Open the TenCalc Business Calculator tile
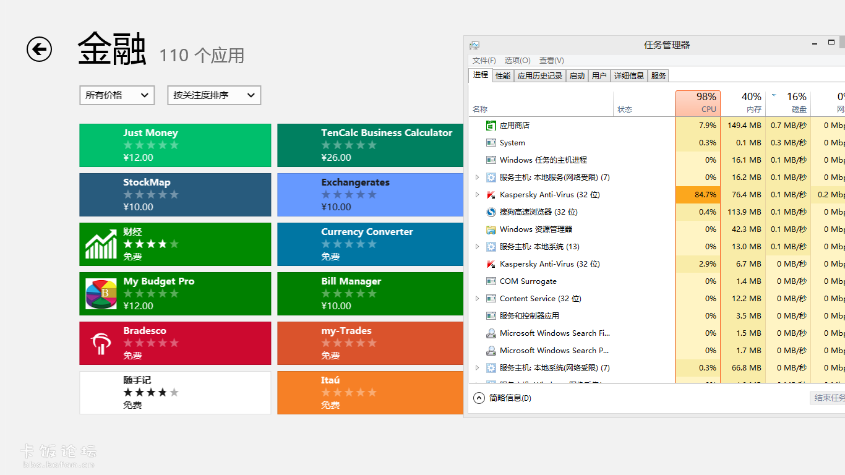 coord(370,145)
